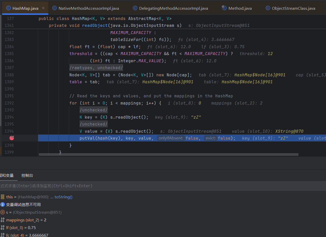Click the Method.java file icon

[x=224, y=8]
